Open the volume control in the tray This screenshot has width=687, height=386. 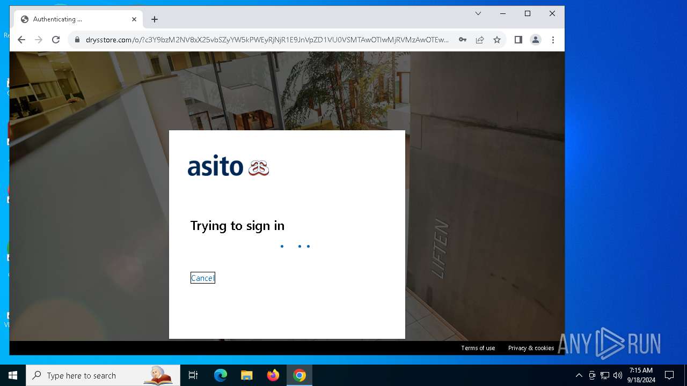[617, 375]
